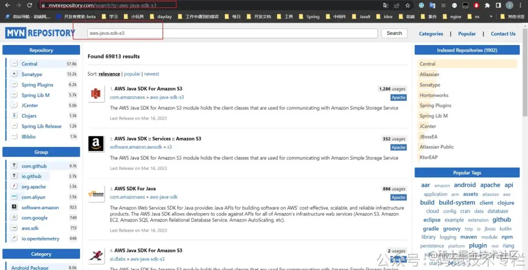Focus the aws-java-sdk-s3 search field
The height and width of the screenshot is (270, 528).
tap(232, 33)
